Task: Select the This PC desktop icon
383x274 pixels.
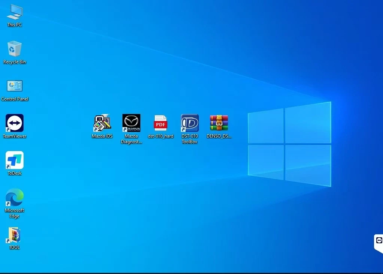Action: 15,12
